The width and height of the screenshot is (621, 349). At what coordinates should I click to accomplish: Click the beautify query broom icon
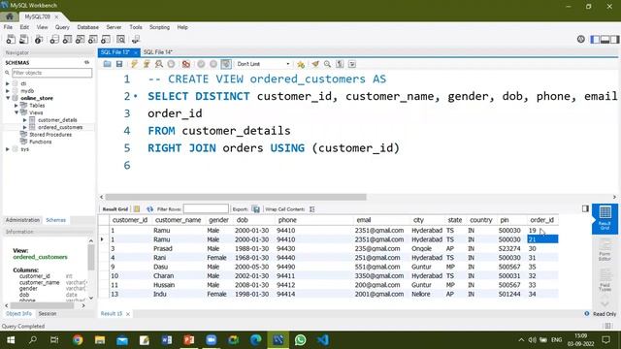point(315,64)
